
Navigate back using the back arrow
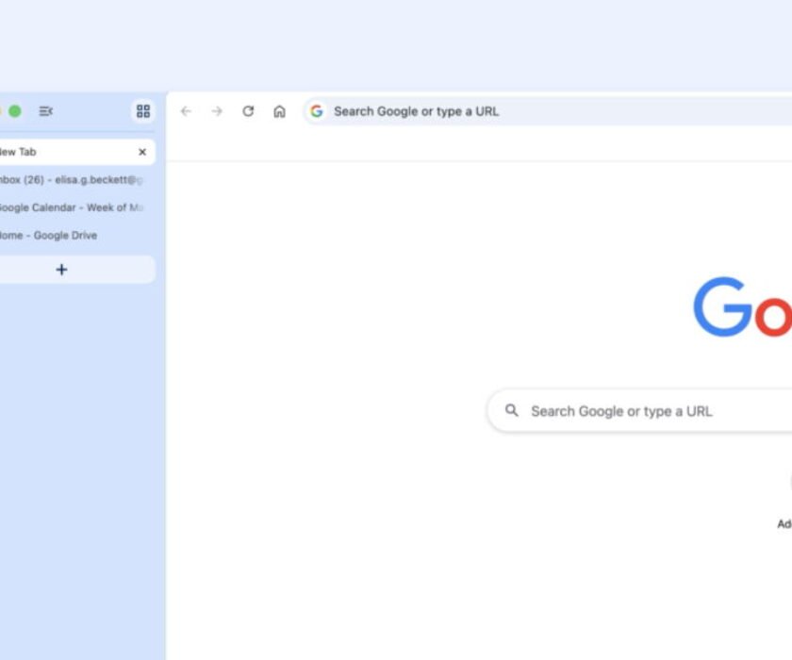tap(185, 110)
